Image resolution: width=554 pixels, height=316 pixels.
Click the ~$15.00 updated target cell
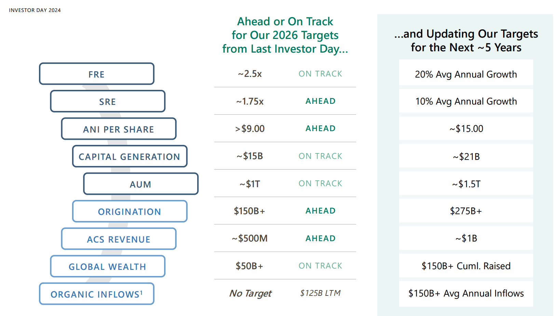(x=466, y=129)
